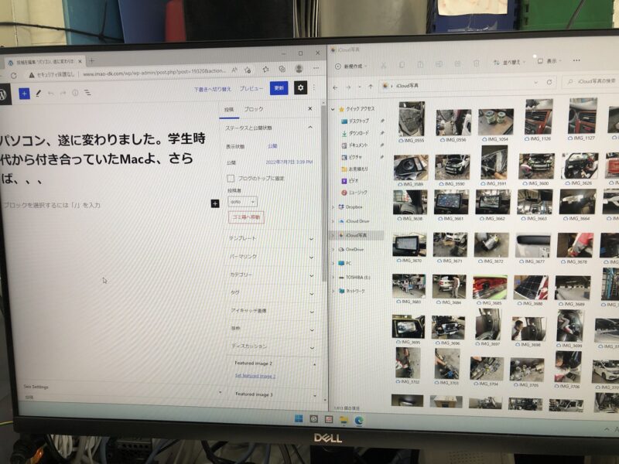The width and height of the screenshot is (619, 464).
Task: Click the blue 更新 update button
Action: tap(279, 88)
